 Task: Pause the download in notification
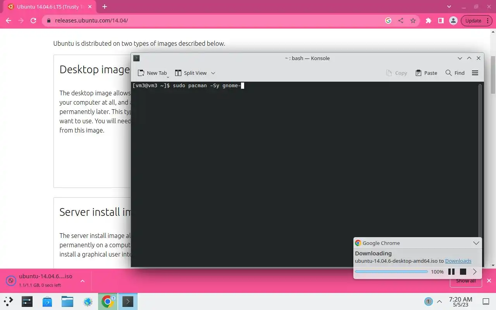click(451, 272)
